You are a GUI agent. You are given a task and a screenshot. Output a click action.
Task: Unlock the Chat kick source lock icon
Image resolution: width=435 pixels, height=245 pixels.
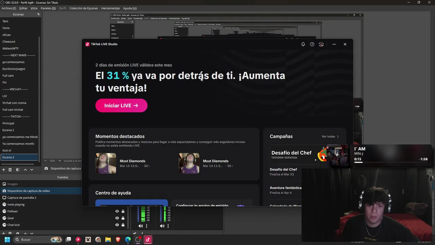pyautogui.click(x=123, y=225)
